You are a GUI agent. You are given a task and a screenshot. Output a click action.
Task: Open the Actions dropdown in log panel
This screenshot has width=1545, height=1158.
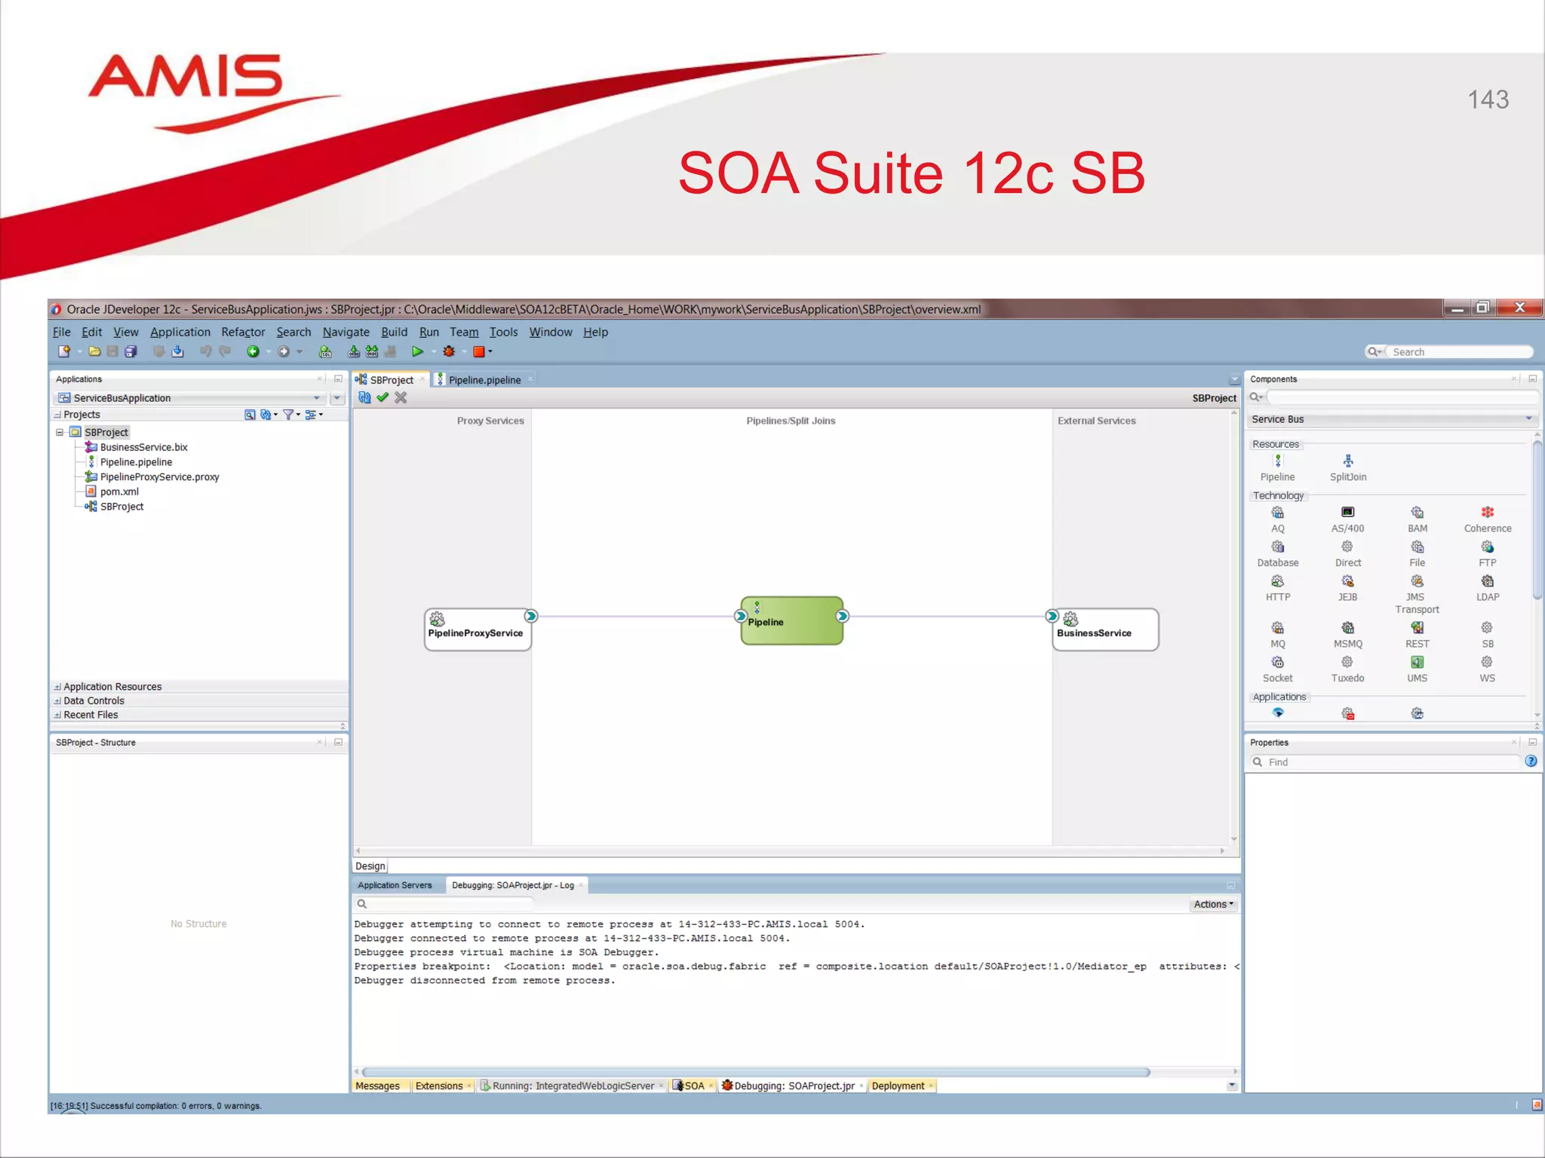pyautogui.click(x=1213, y=905)
